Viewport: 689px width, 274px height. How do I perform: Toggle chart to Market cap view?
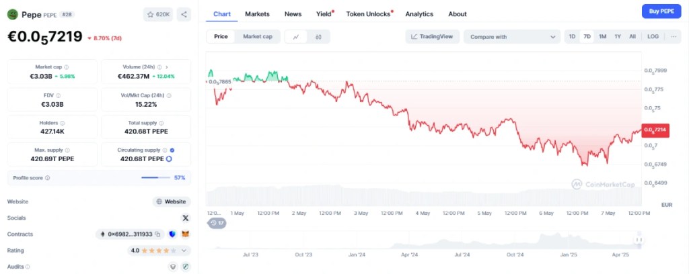(x=258, y=37)
